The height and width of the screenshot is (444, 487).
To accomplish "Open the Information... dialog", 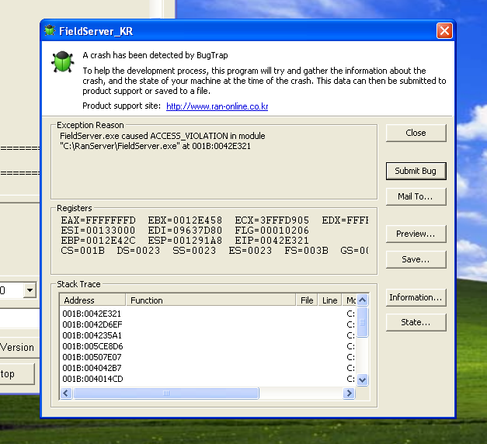I will (x=416, y=298).
